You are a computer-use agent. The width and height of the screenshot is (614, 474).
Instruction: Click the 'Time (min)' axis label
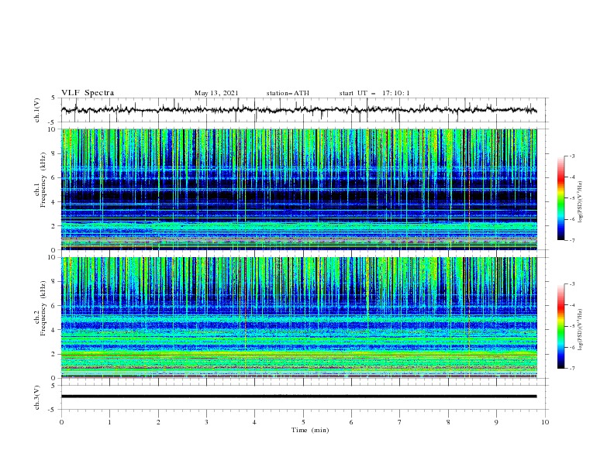(310, 430)
